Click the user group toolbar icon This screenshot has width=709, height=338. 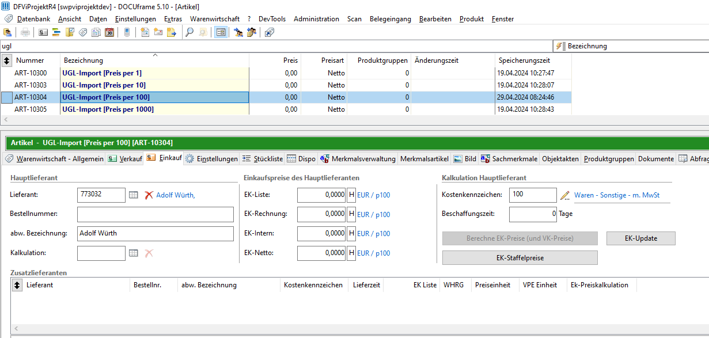[252, 32]
